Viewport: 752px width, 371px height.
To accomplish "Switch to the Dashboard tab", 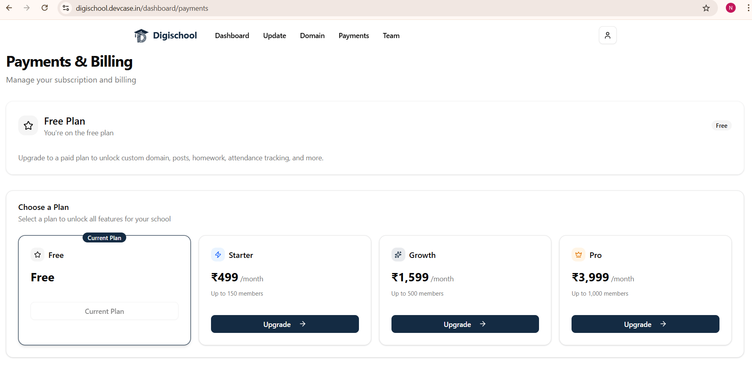I will (232, 35).
